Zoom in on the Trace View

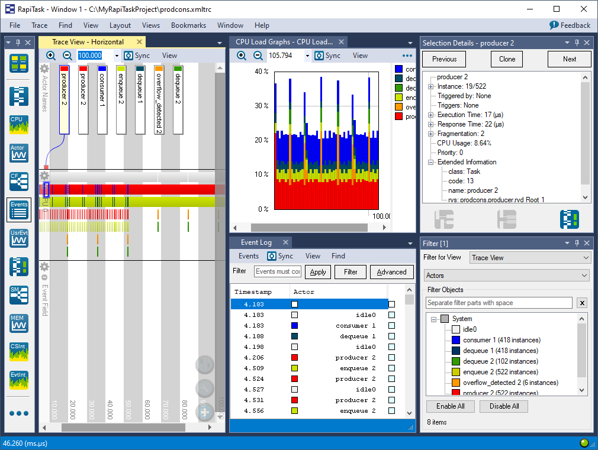51,55
